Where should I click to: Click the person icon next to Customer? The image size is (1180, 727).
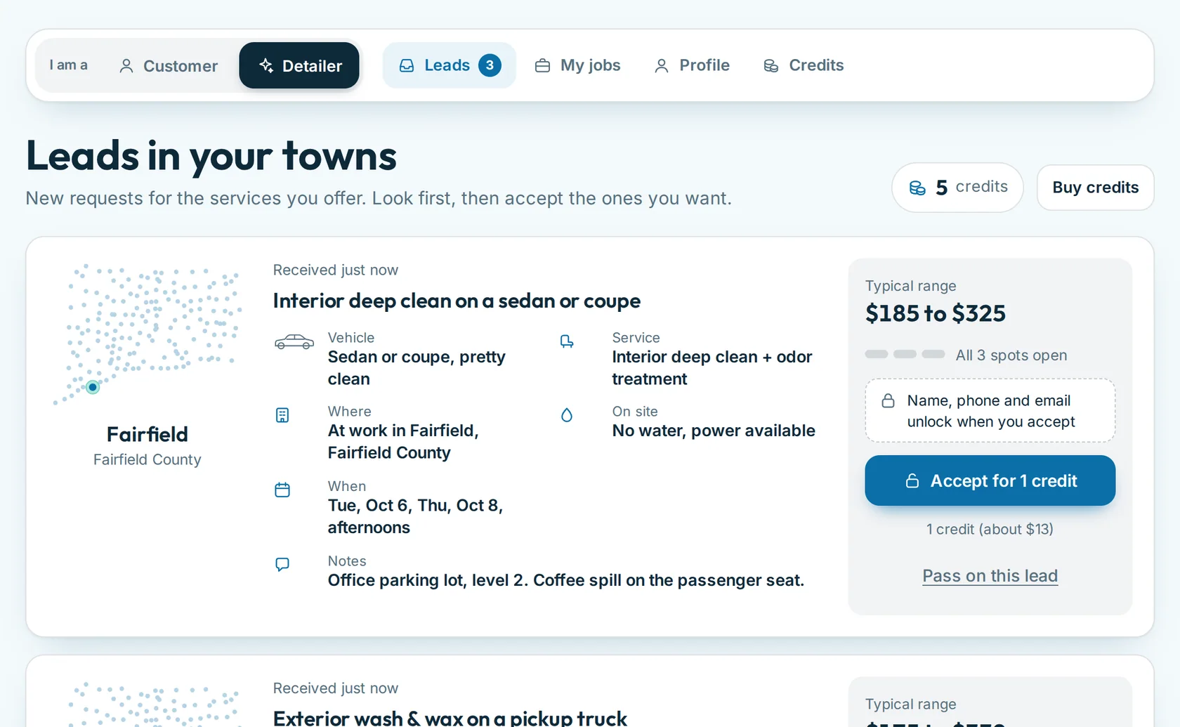[x=126, y=66]
